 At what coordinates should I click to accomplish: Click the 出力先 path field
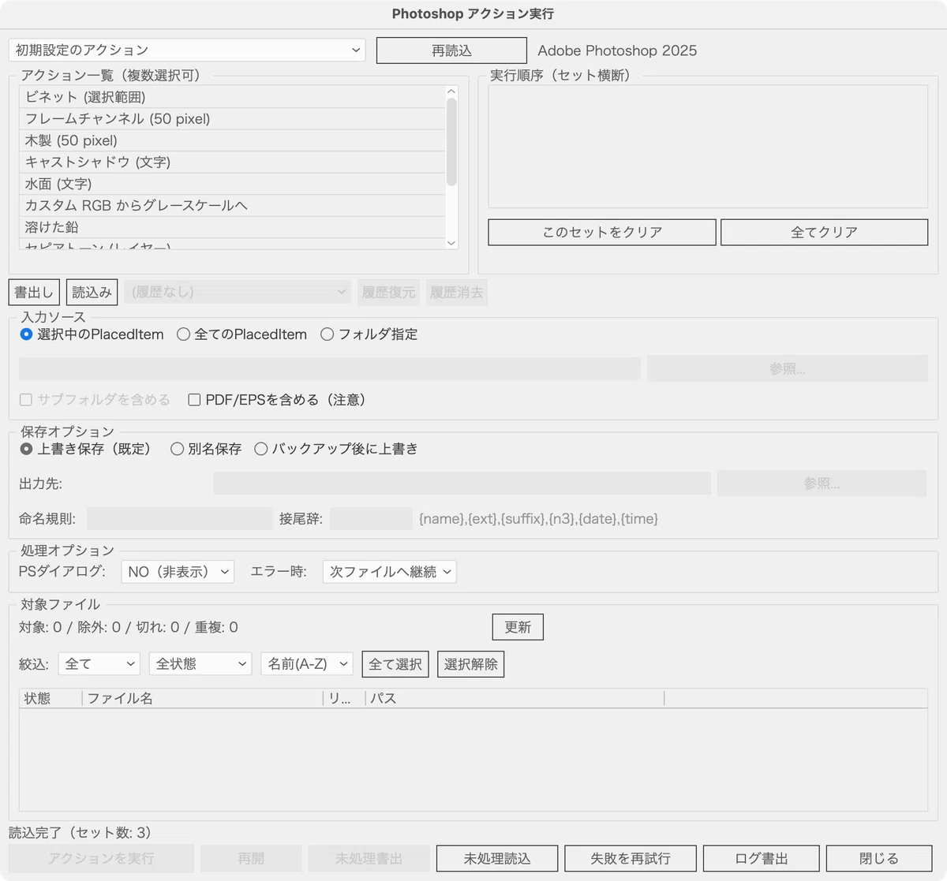point(462,483)
